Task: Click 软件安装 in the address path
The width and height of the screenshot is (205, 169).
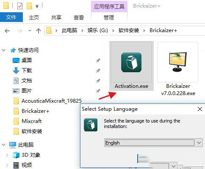Action: click(129, 30)
